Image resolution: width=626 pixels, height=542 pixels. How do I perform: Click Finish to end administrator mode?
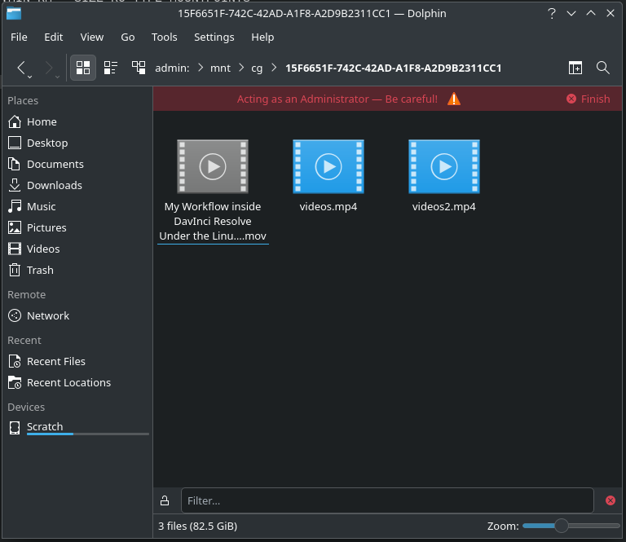tap(588, 99)
